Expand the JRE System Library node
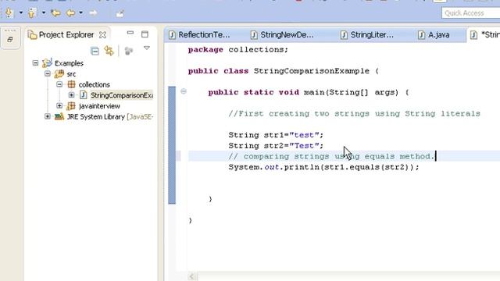500x281 pixels. pyautogui.click(x=48, y=116)
